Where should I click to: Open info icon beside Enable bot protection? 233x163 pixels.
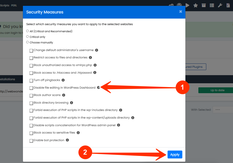(x=67, y=140)
